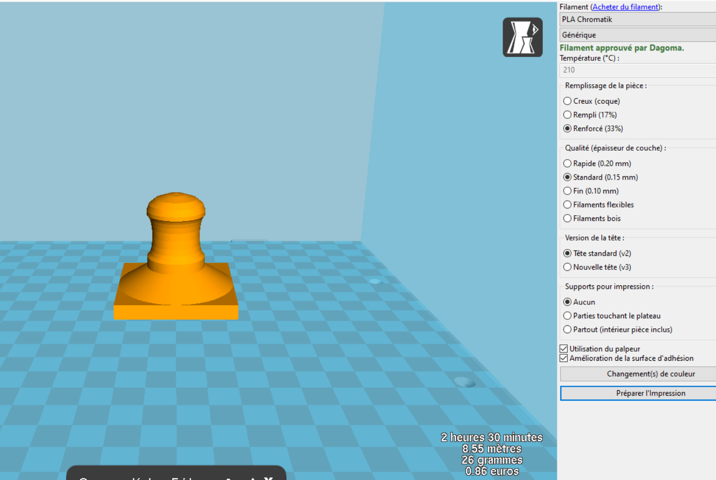Screen dimensions: 716x480
Task: Select the 'Creux (coque)' infill option
Action: pos(567,101)
